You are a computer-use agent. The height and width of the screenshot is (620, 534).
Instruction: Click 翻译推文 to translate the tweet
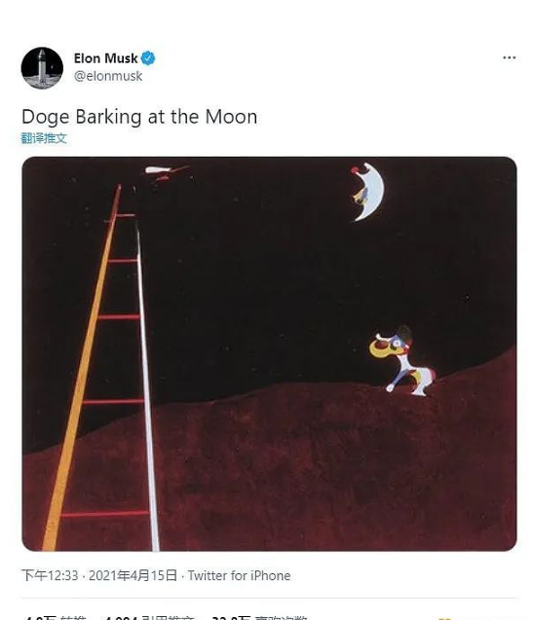point(44,138)
